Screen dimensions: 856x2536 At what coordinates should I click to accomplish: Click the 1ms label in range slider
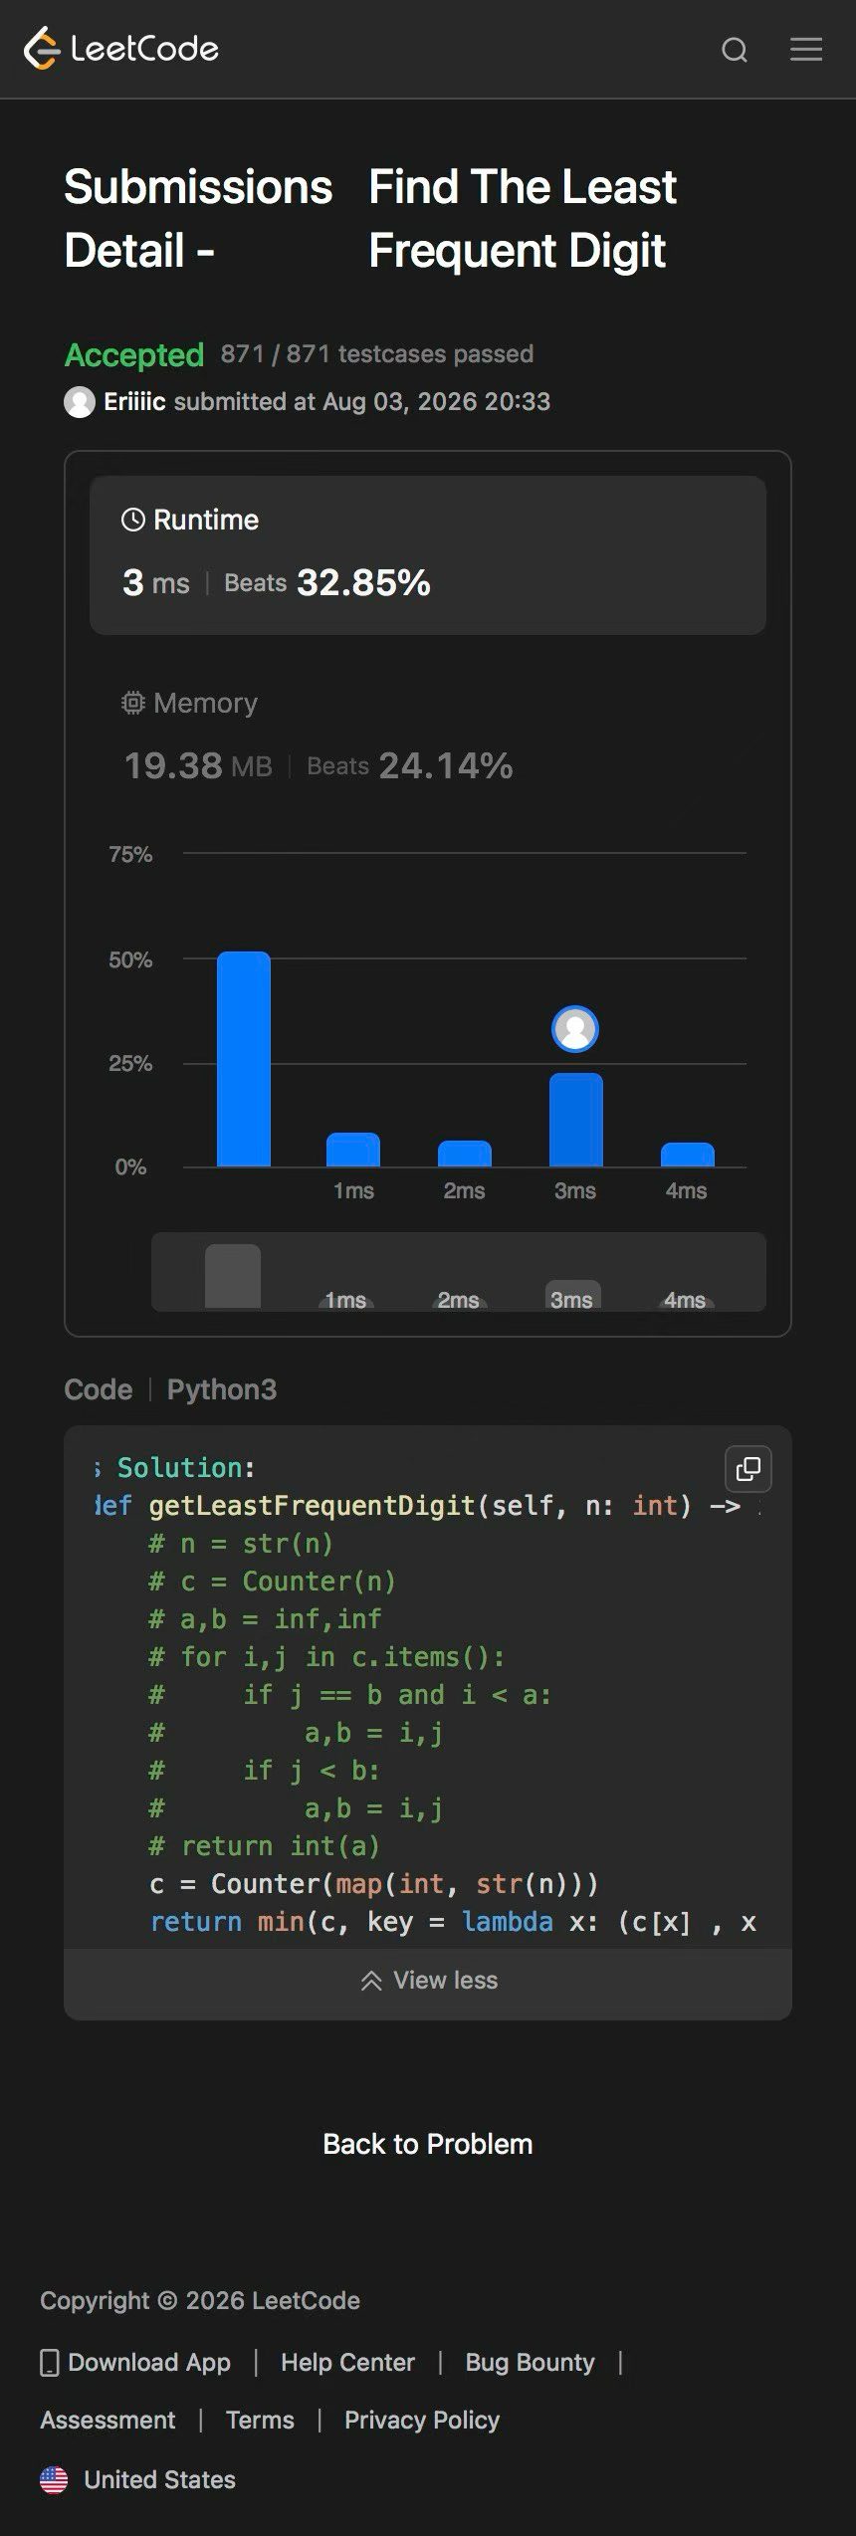point(345,1300)
